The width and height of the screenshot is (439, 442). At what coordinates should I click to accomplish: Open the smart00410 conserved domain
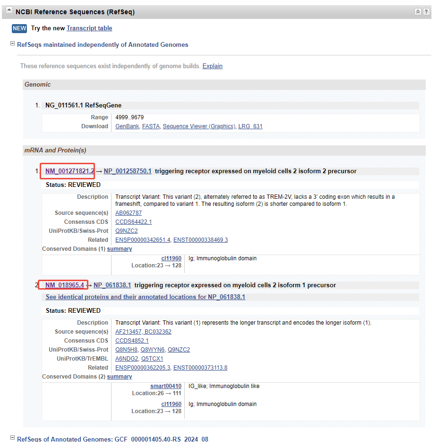(165, 386)
